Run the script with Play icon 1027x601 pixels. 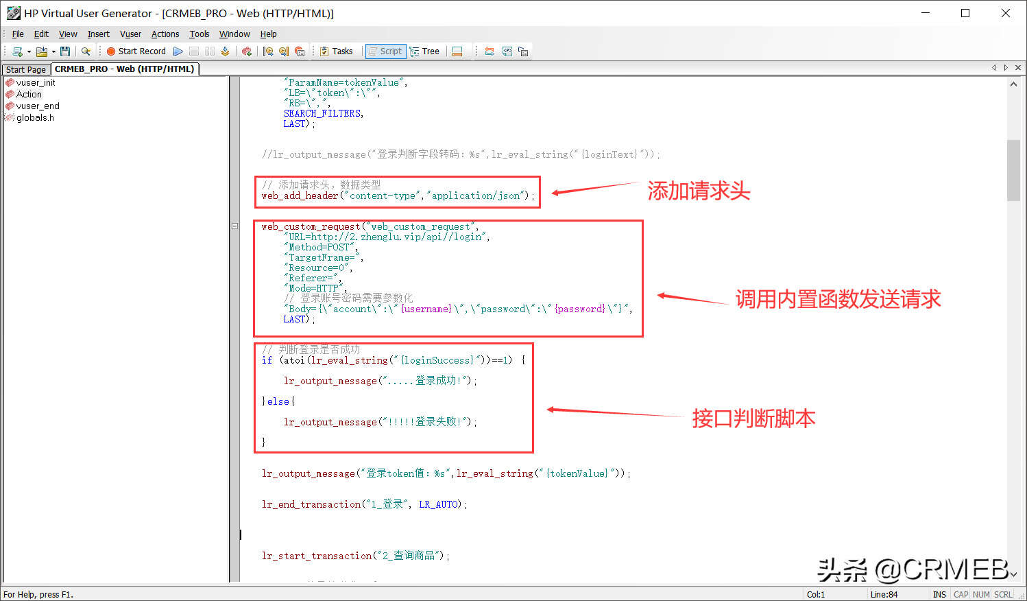(x=178, y=51)
